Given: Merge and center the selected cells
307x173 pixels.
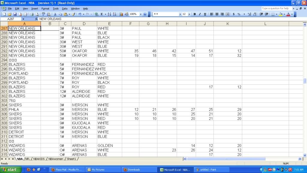Looking at the screenshot, I should (x=227, y=14).
